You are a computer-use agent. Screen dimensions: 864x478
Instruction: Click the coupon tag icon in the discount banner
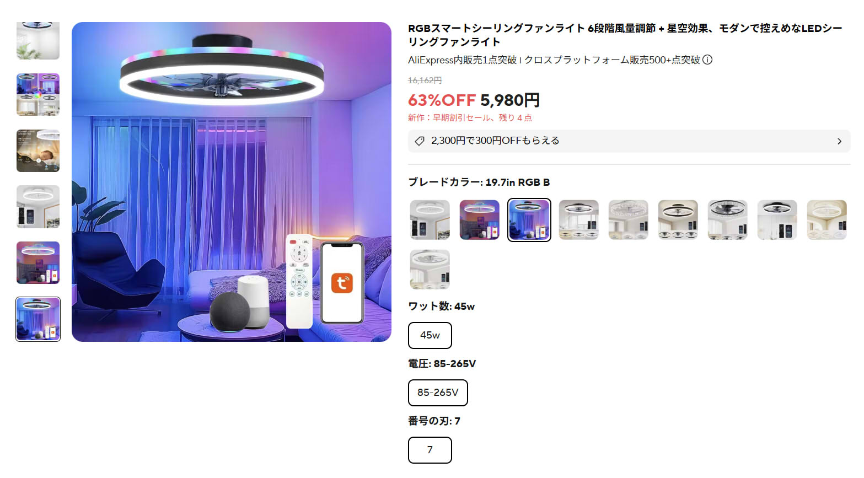(x=420, y=141)
